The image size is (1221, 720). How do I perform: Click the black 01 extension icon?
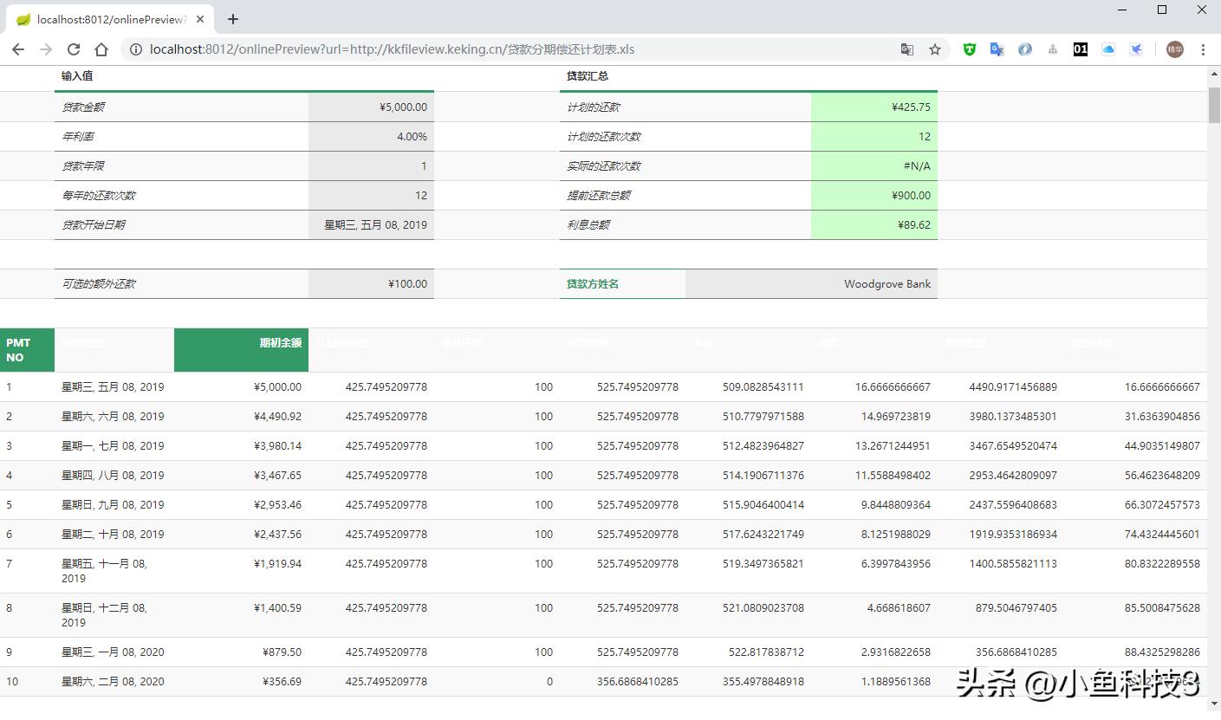coord(1080,49)
